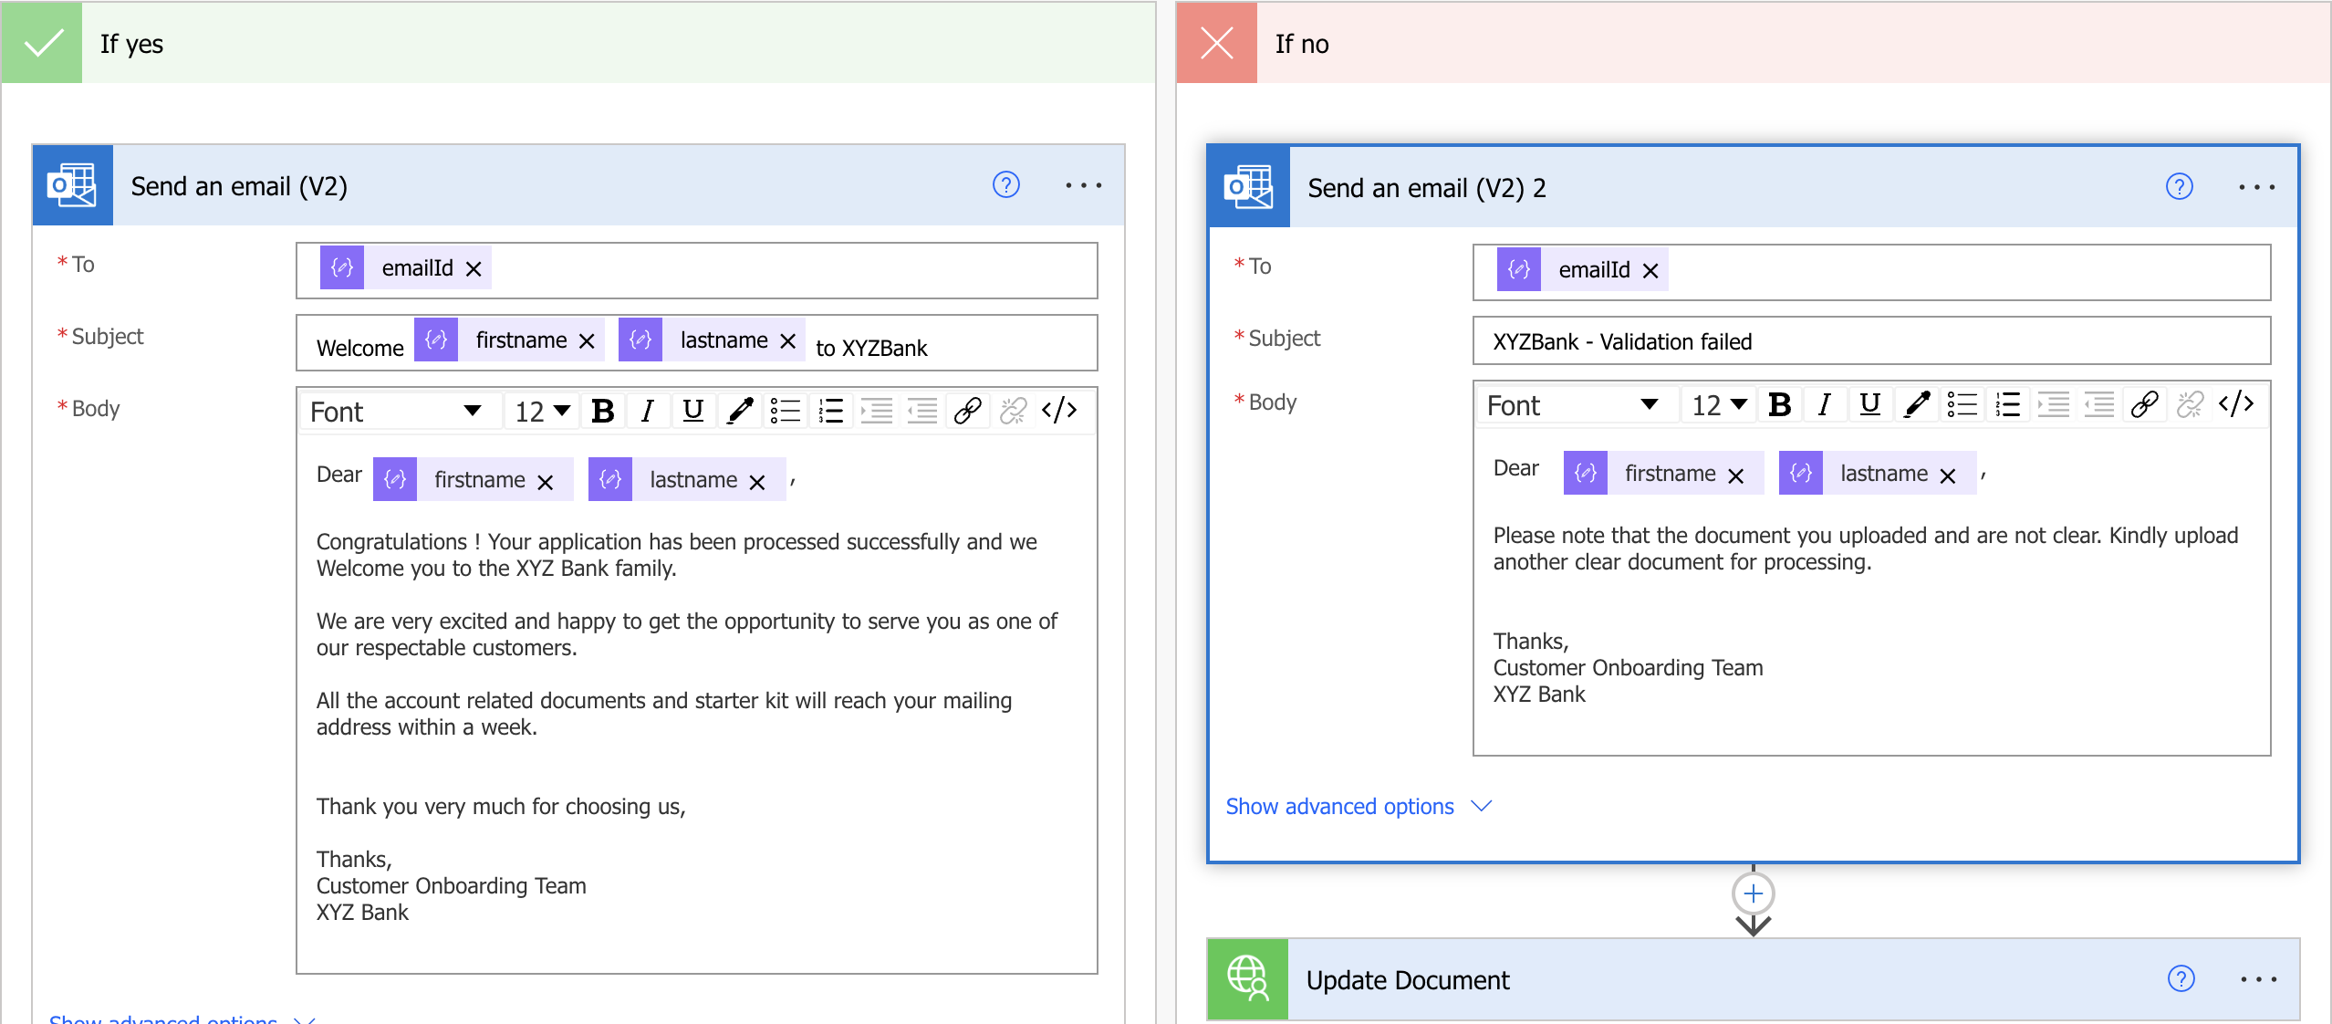Apply italic formatting in the If yes email
Screen dimensions: 2332x1024
[648, 410]
